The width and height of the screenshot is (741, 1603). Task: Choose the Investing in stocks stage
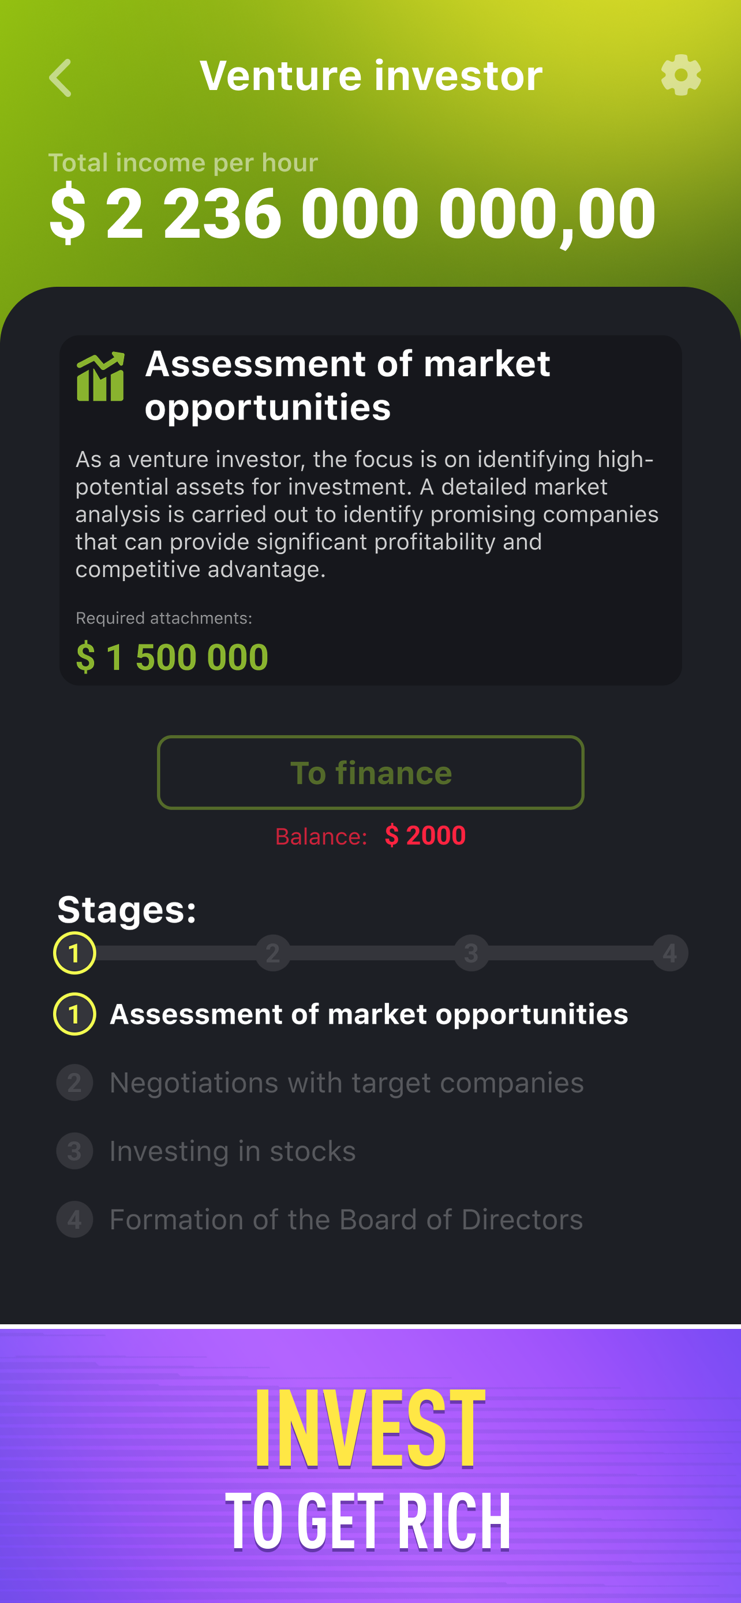coord(233,1151)
